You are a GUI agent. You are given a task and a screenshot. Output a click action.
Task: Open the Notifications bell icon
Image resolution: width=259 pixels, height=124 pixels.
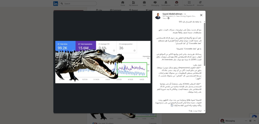166,3
